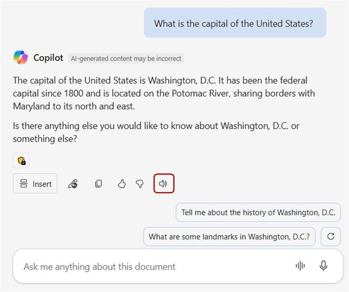Click the user's capital question bubble
This screenshot has height=292, width=349.
coord(235,23)
